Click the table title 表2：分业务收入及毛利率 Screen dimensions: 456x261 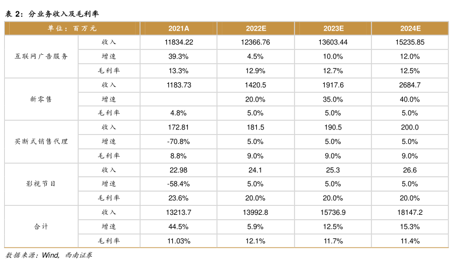[x=52, y=13]
